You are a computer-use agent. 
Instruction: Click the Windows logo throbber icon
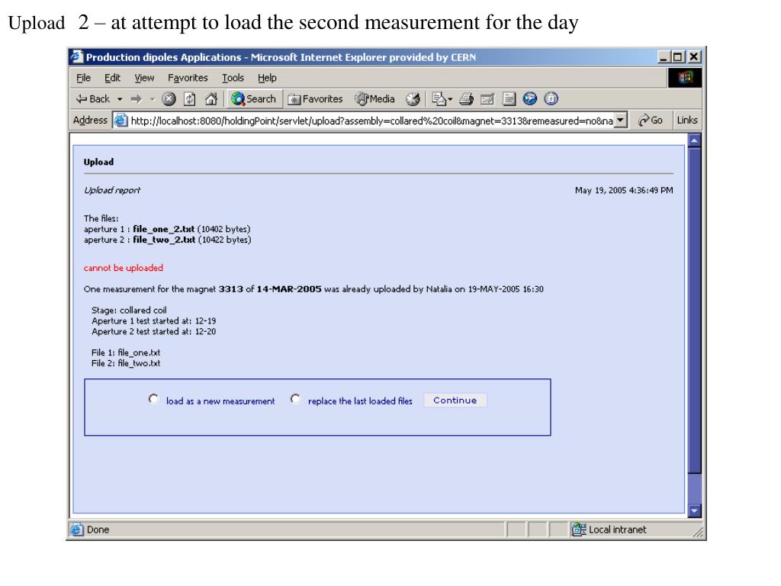tap(685, 78)
